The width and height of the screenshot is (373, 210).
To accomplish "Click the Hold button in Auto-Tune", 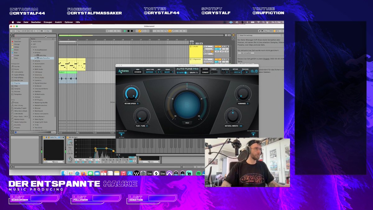I will tap(187, 123).
